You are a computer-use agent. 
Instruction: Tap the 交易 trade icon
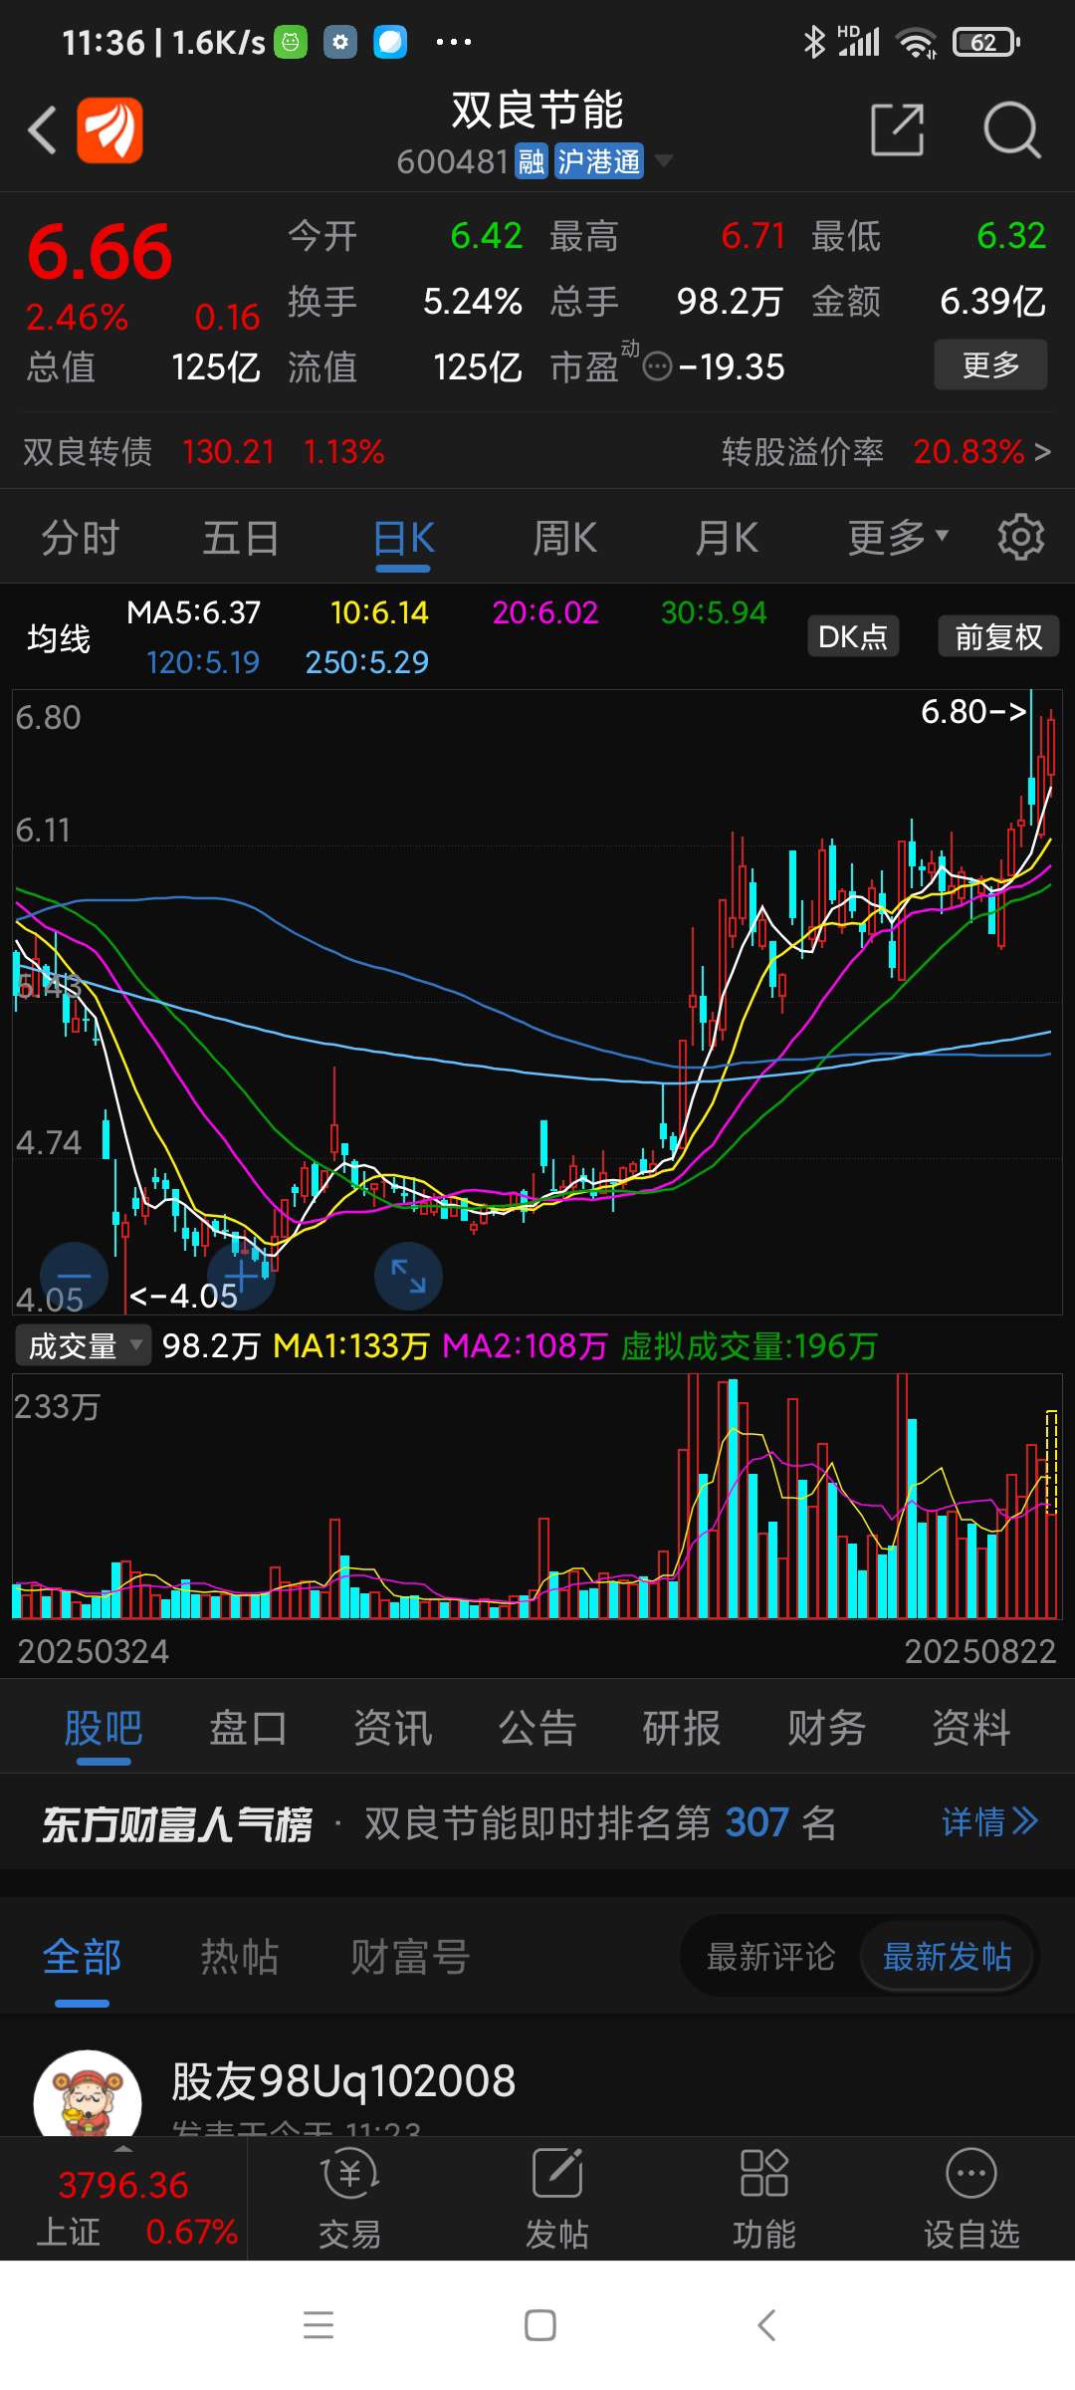coord(349,2200)
